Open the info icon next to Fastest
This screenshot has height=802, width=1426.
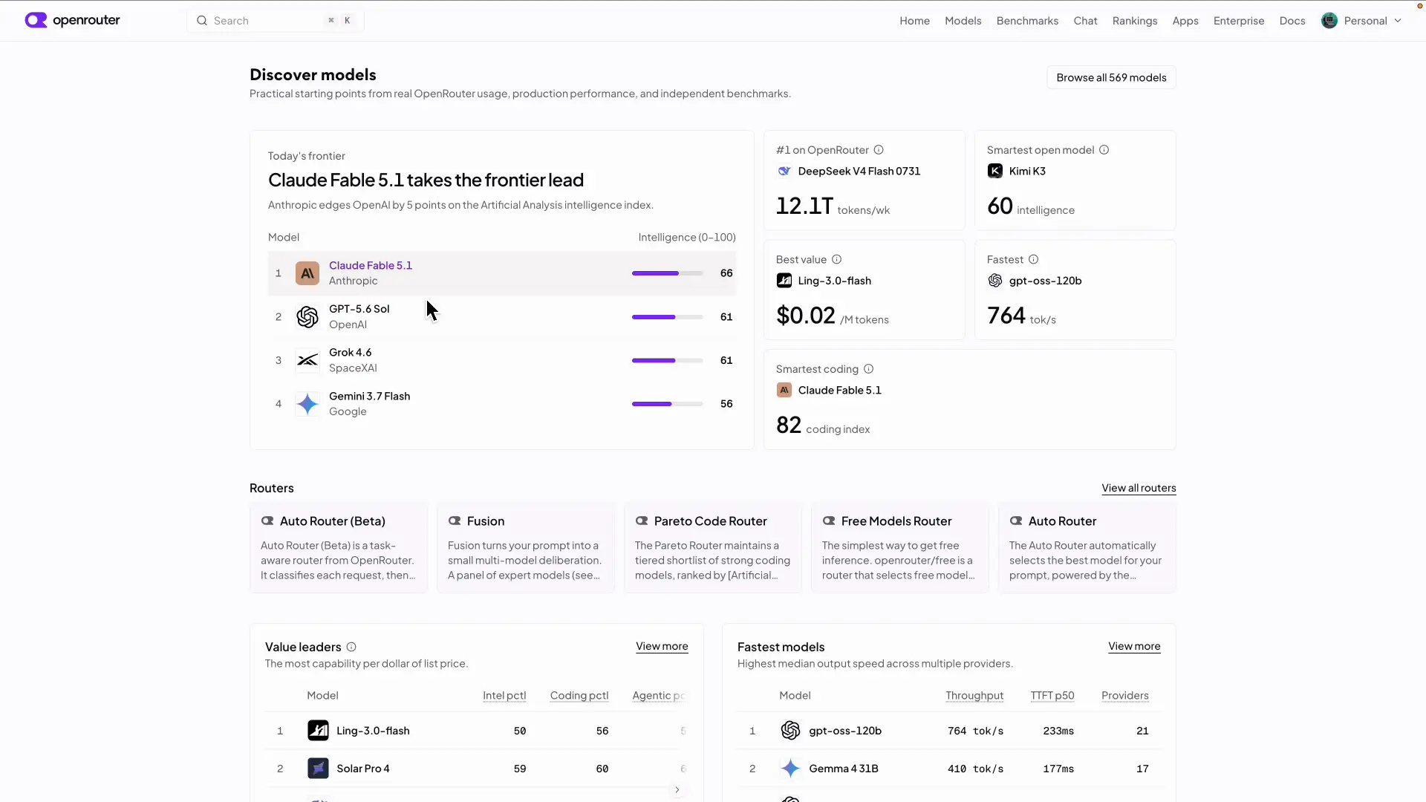1034,259
